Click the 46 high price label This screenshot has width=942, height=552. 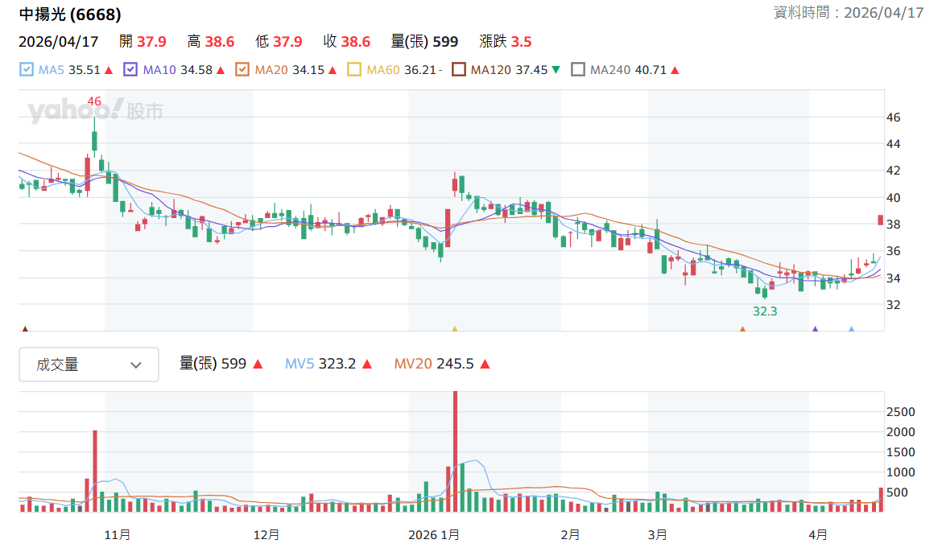tap(94, 101)
